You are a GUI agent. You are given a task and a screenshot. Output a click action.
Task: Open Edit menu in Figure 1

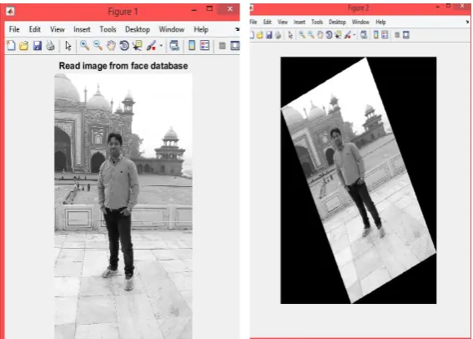coord(35,29)
